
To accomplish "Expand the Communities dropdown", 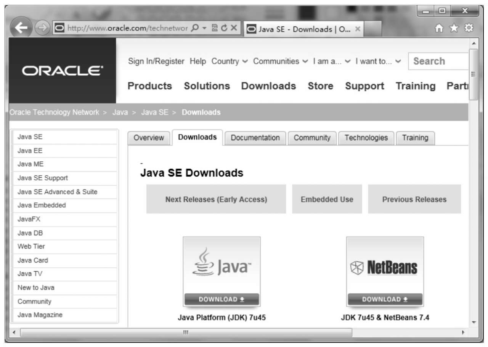I will click(281, 61).
